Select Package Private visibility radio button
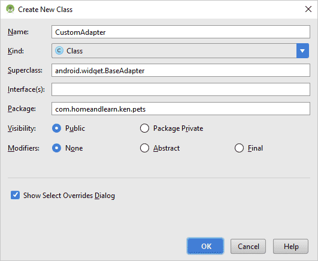The height and width of the screenshot is (261, 318). coord(144,128)
